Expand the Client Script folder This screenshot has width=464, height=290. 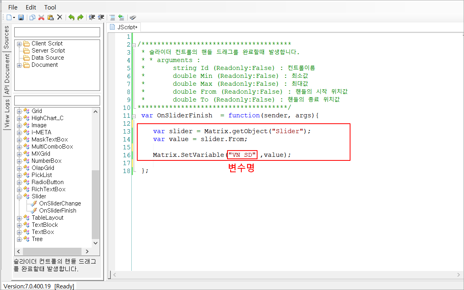tap(19, 43)
